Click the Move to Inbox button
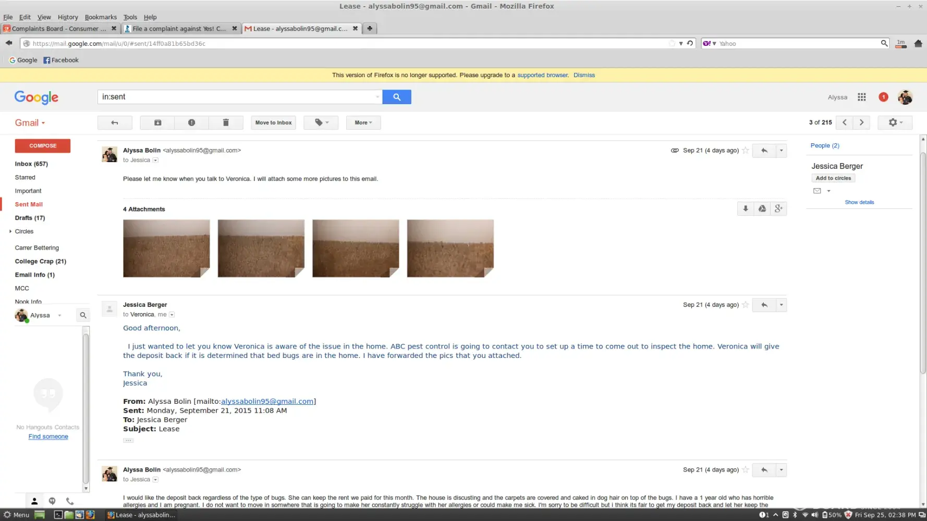The height and width of the screenshot is (521, 927). coord(273,122)
